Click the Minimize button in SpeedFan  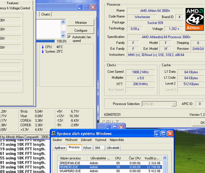[81, 22]
